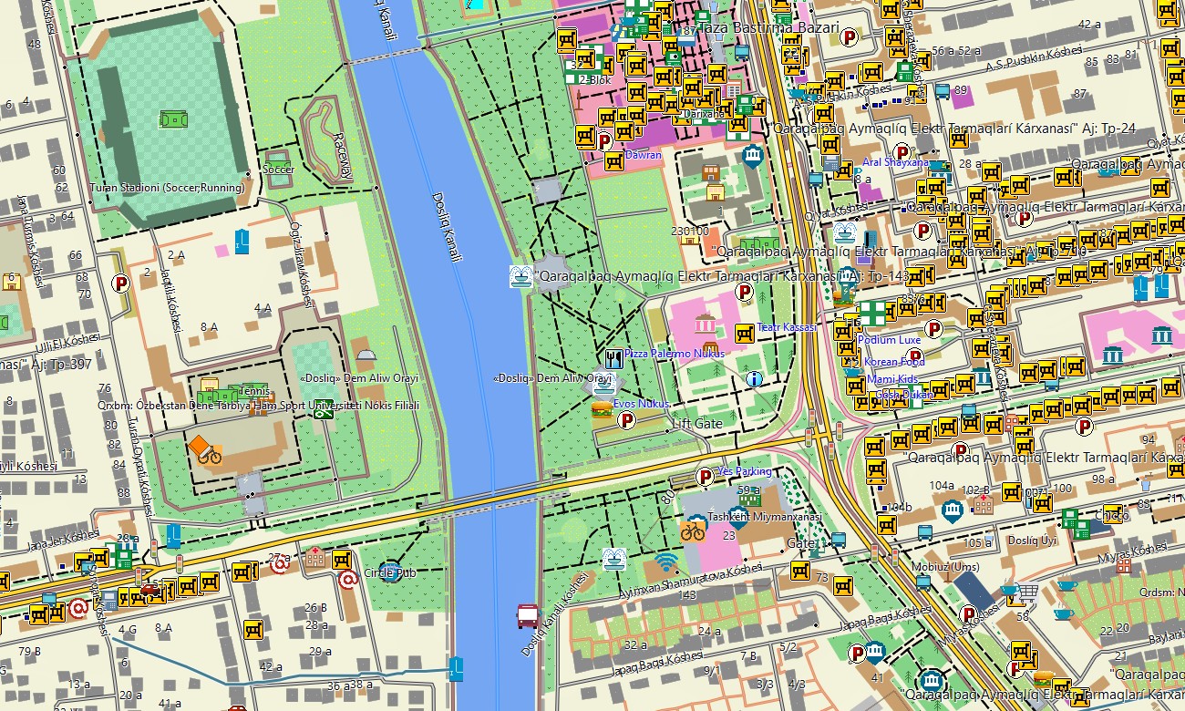The image size is (1185, 711).
Task: Select the parking icon left of Lift Gate
Action: 626,420
